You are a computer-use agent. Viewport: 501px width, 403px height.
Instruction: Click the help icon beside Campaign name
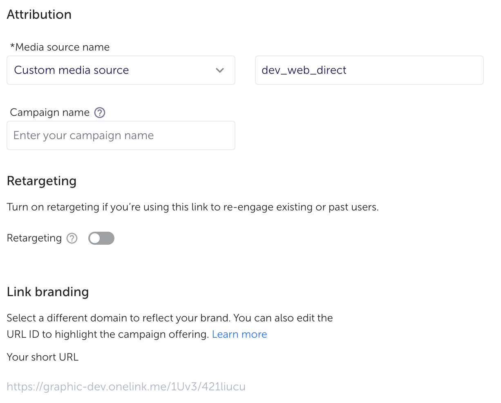click(x=100, y=113)
